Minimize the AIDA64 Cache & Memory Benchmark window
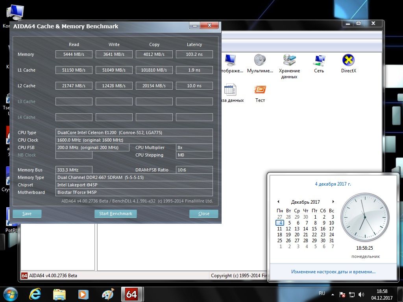 (x=195, y=26)
